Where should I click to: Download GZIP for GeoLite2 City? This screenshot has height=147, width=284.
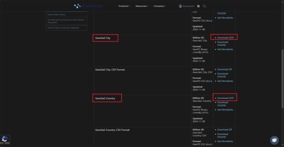pyautogui.click(x=225, y=38)
